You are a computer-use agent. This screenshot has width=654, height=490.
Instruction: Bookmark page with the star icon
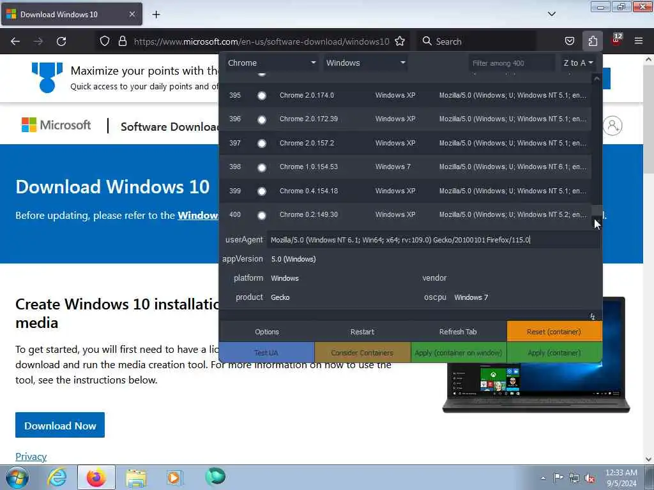(400, 41)
